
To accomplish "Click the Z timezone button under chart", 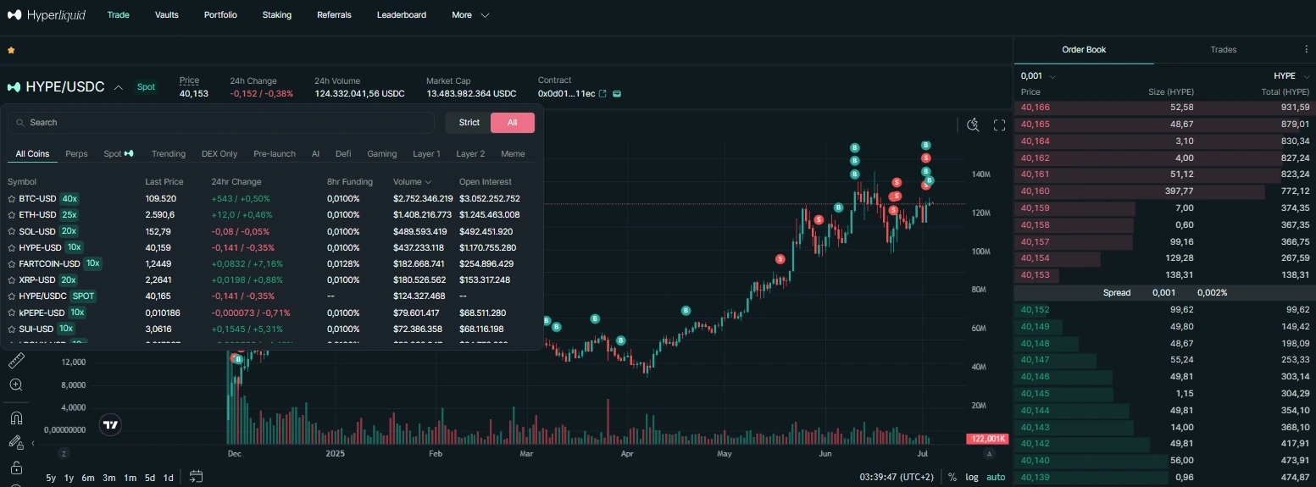I will click(x=63, y=455).
